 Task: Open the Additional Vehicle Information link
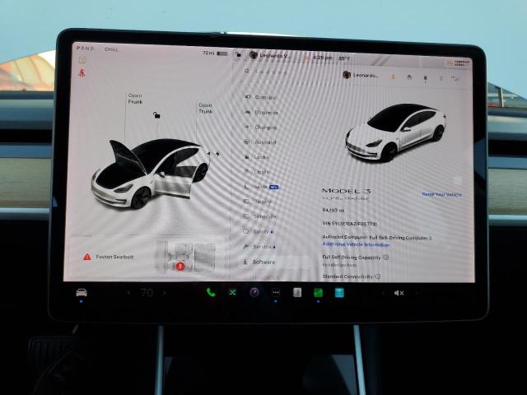[356, 244]
